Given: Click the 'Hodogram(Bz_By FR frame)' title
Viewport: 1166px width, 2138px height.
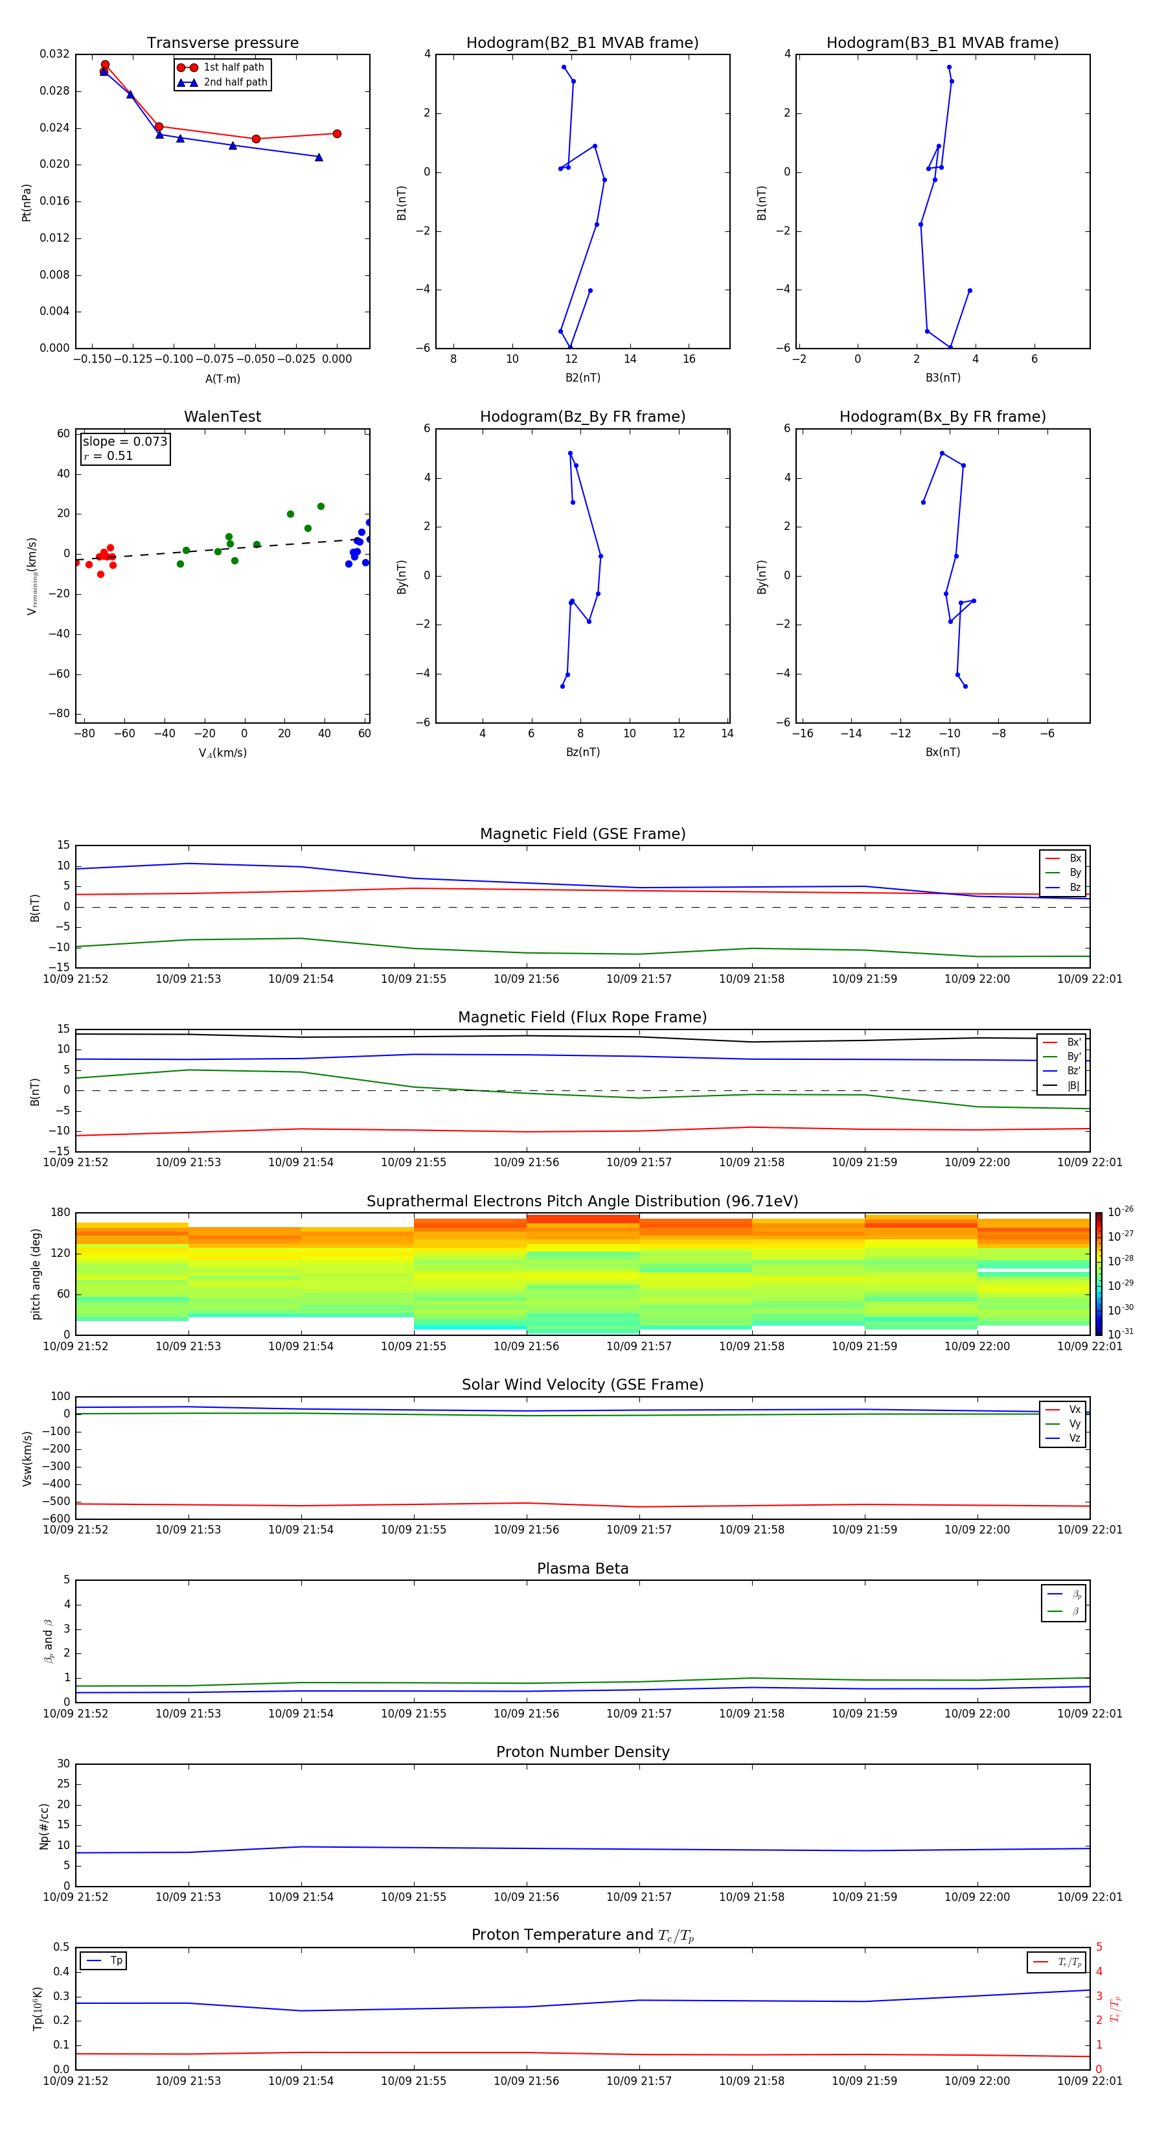Looking at the screenshot, I should click(582, 417).
